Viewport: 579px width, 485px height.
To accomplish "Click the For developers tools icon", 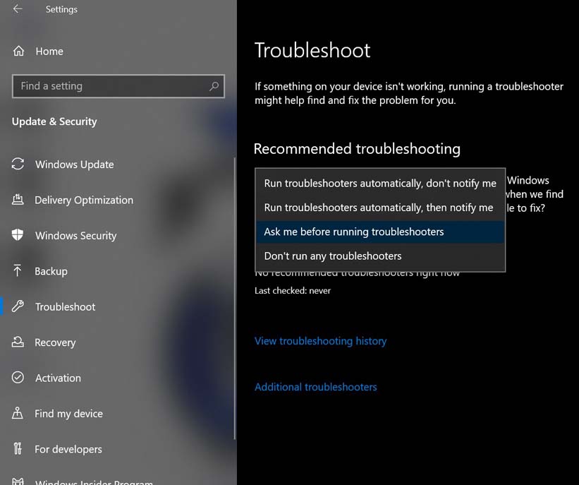I will pyautogui.click(x=18, y=448).
